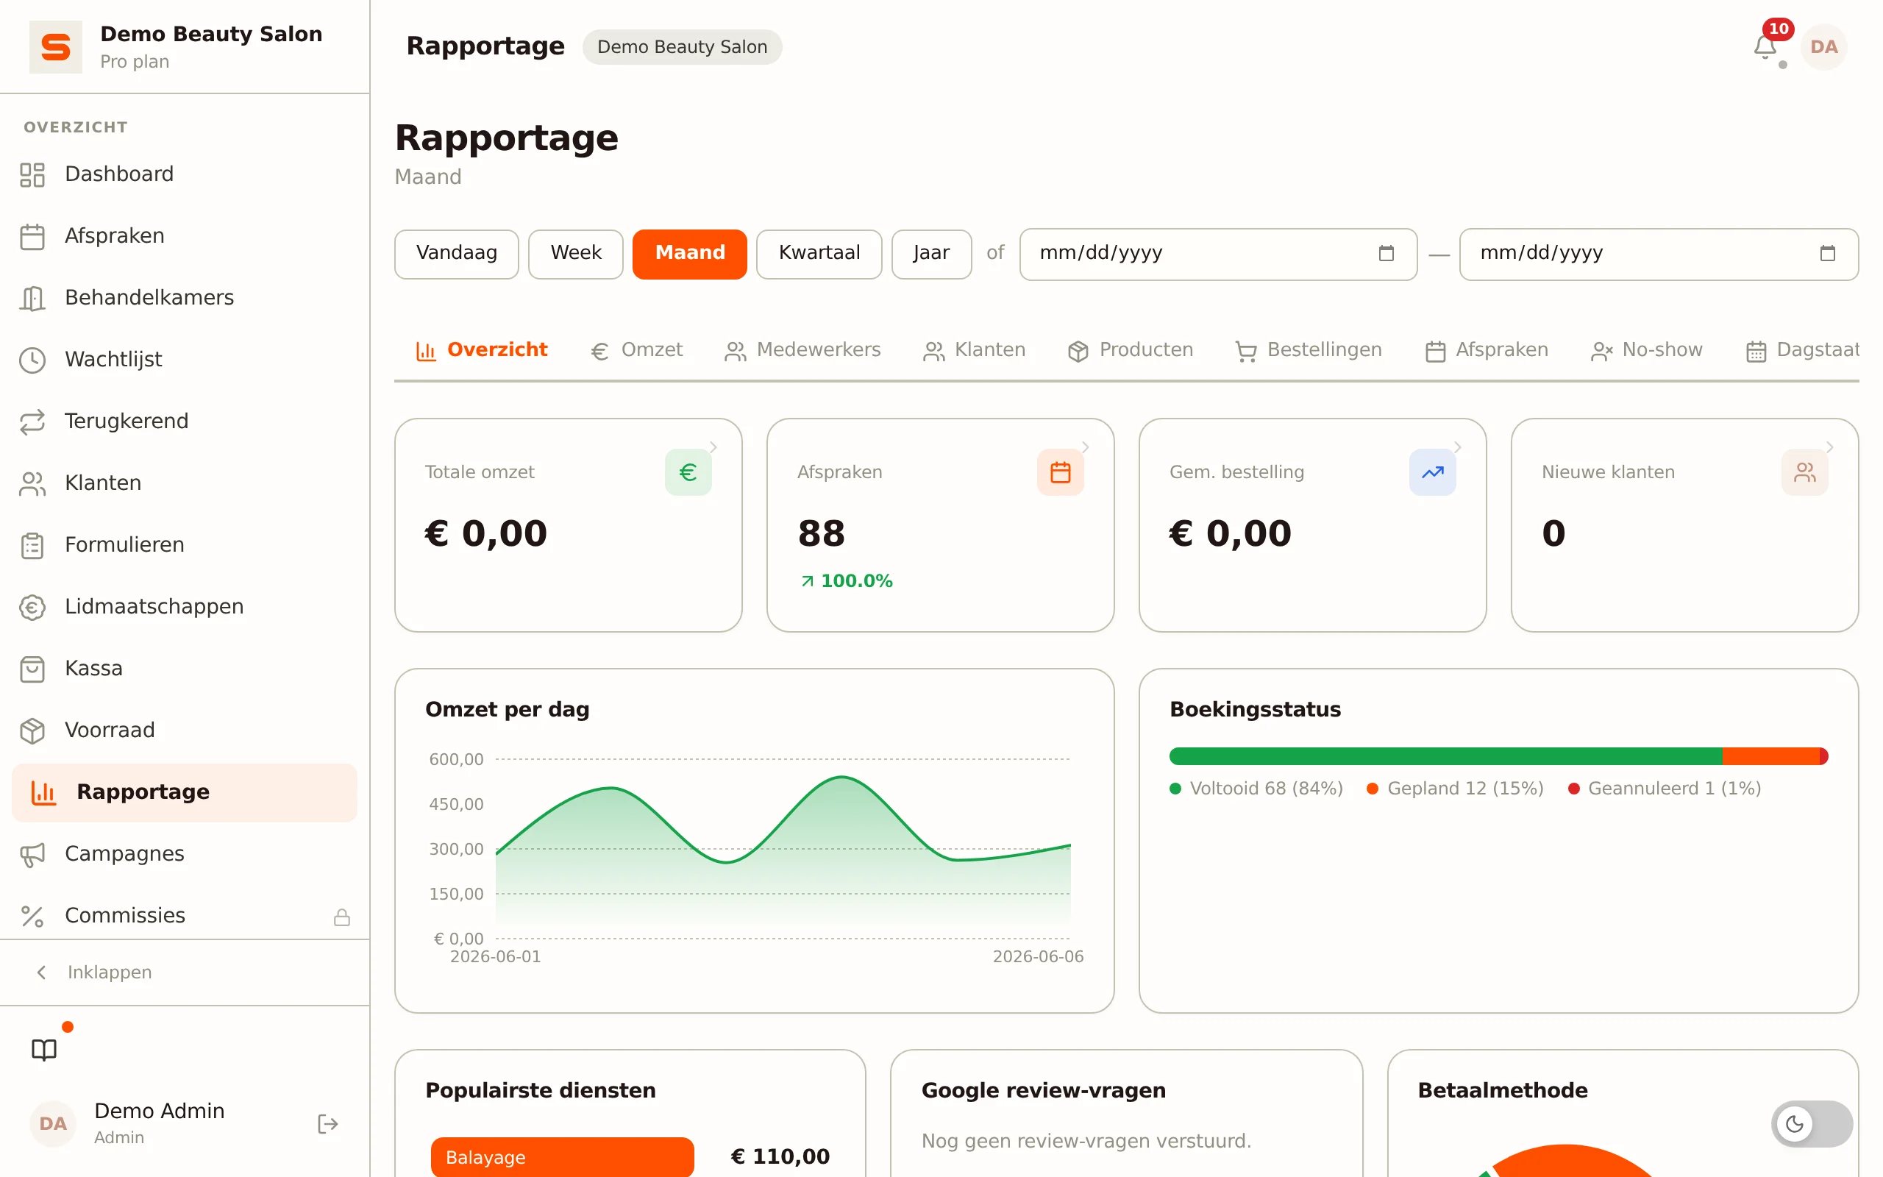This screenshot has width=1883, height=1177.
Task: Click the logout icon next to Demo Admin
Action: point(327,1123)
